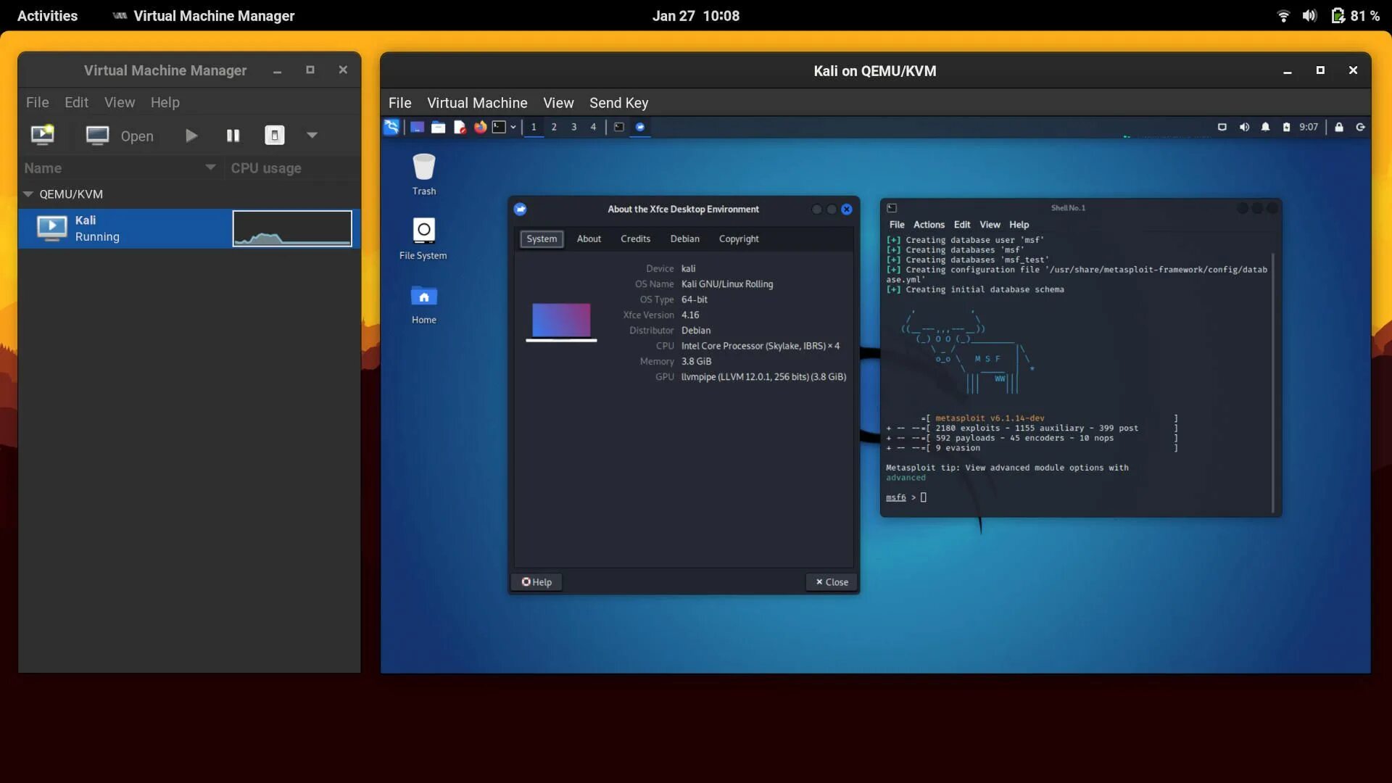Click the Help button in About dialog
This screenshot has height=783, width=1392.
[536, 582]
